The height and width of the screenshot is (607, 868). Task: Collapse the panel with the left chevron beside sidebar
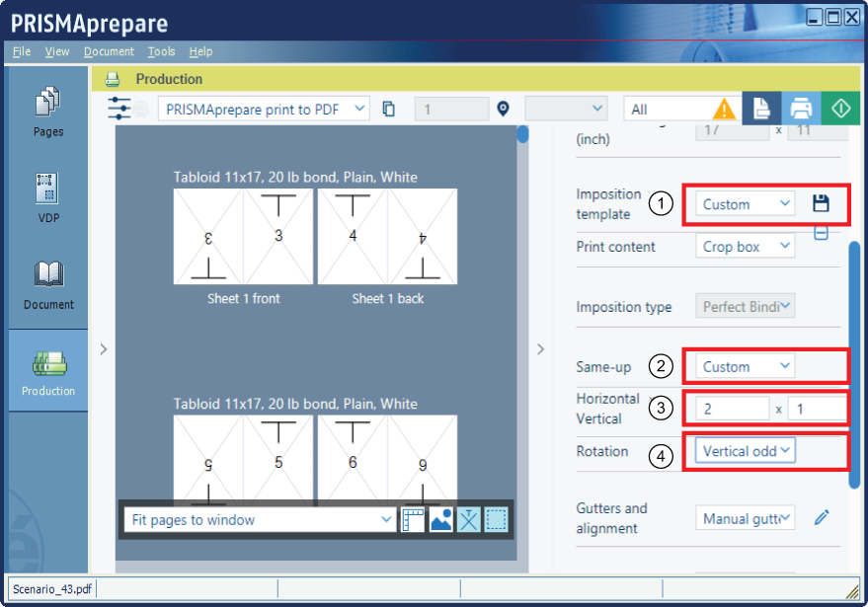104,349
